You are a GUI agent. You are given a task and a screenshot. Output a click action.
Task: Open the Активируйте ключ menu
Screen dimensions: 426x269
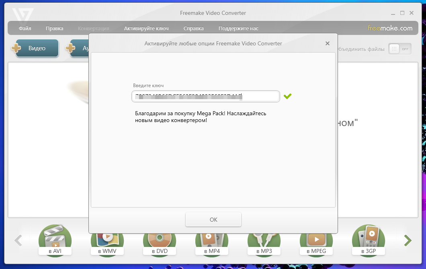pyautogui.click(x=146, y=29)
